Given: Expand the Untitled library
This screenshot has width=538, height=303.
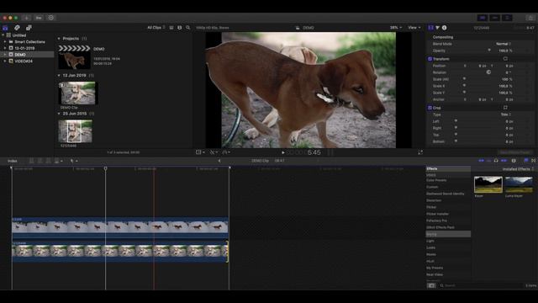Looking at the screenshot, I should [x=3, y=35].
